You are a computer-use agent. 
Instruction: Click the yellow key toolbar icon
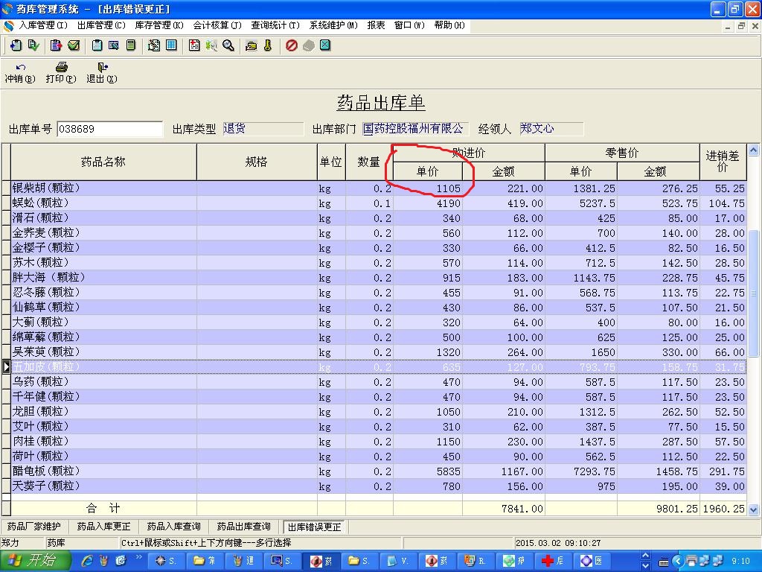[268, 45]
